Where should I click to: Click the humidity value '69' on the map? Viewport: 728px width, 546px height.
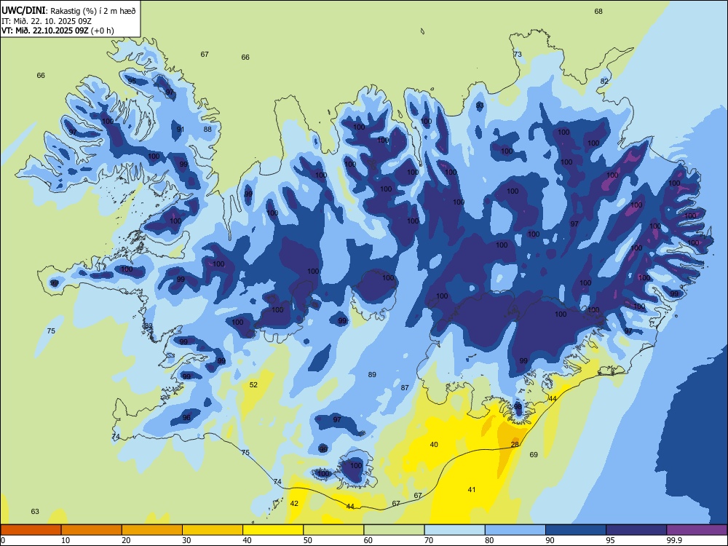point(534,454)
